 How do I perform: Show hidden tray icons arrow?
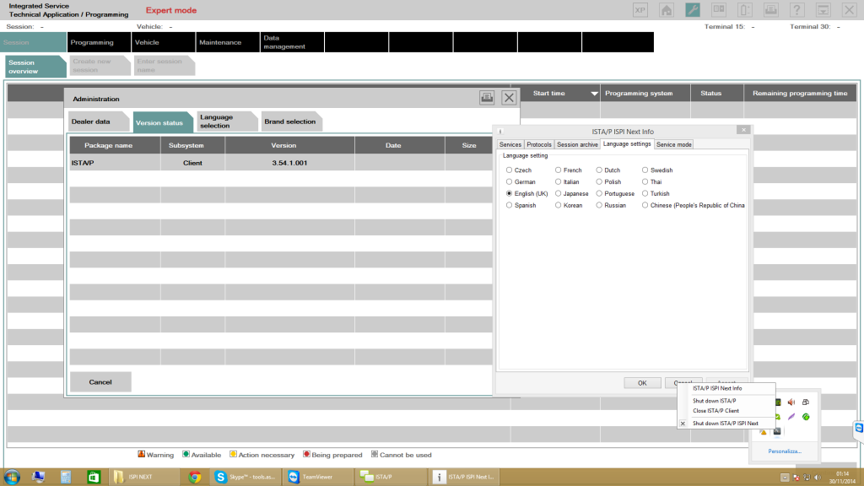[785, 478]
